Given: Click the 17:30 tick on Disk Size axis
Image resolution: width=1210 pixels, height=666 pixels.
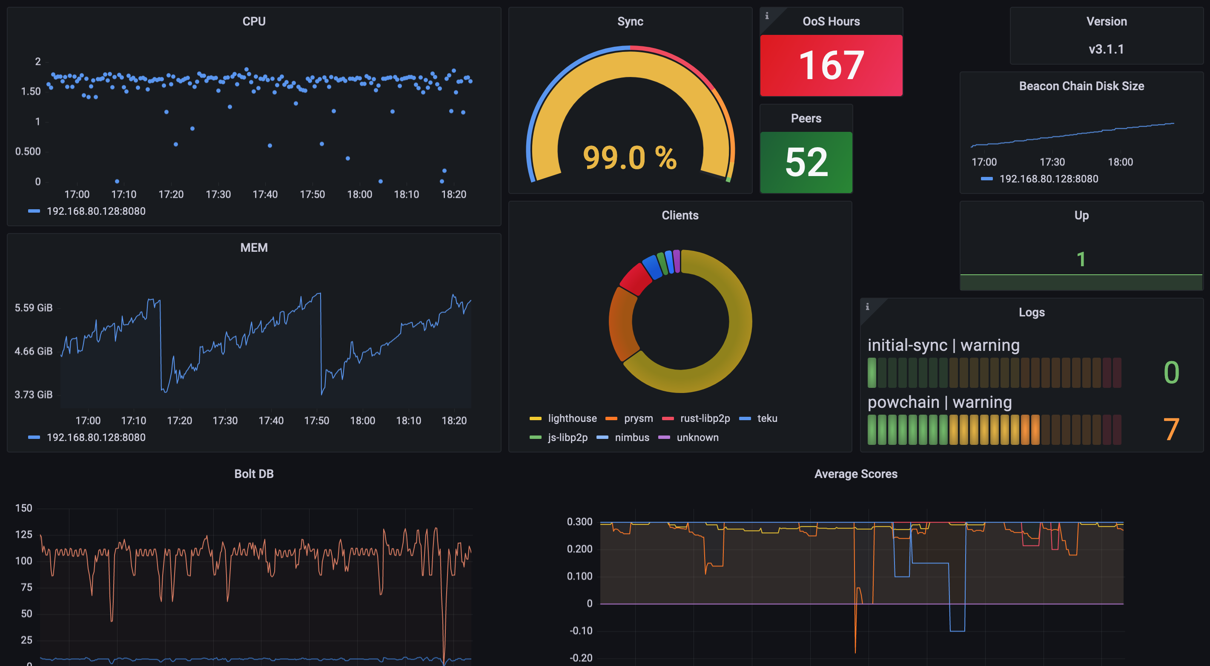Looking at the screenshot, I should [1052, 162].
